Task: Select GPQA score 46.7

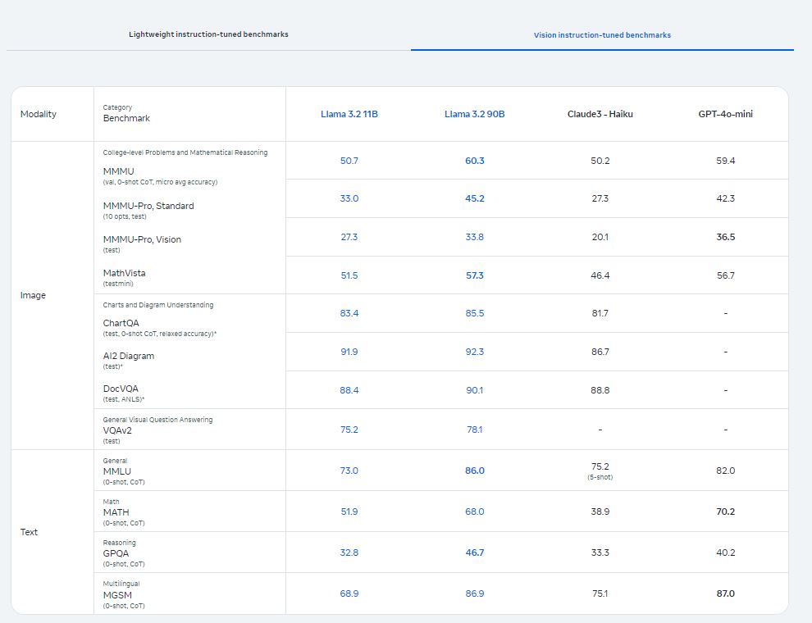Action: 474,553
